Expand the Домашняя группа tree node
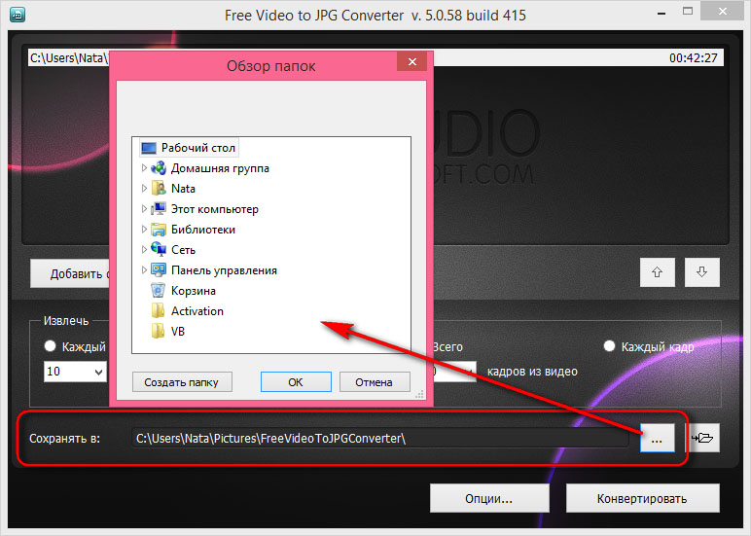This screenshot has width=751, height=536. pos(144,168)
